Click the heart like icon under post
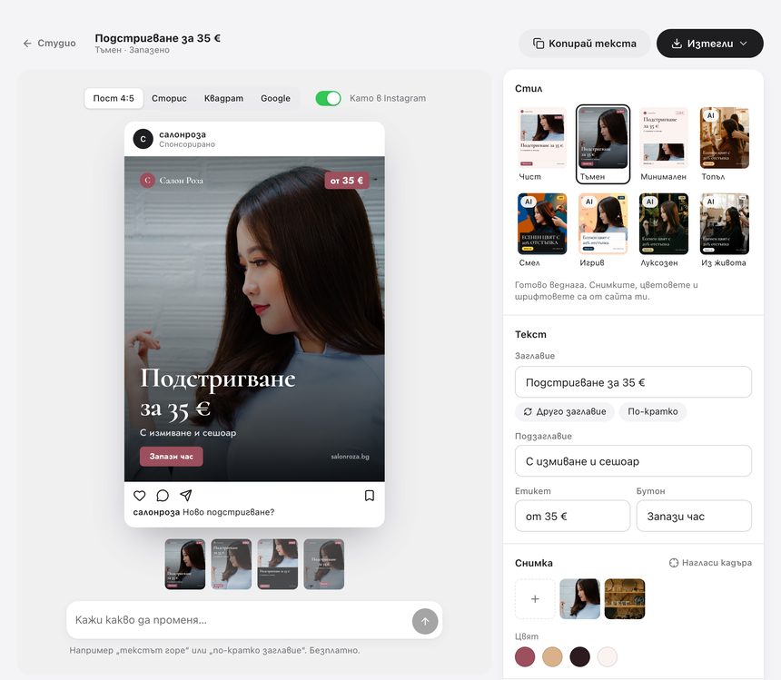781x680 pixels. click(140, 496)
